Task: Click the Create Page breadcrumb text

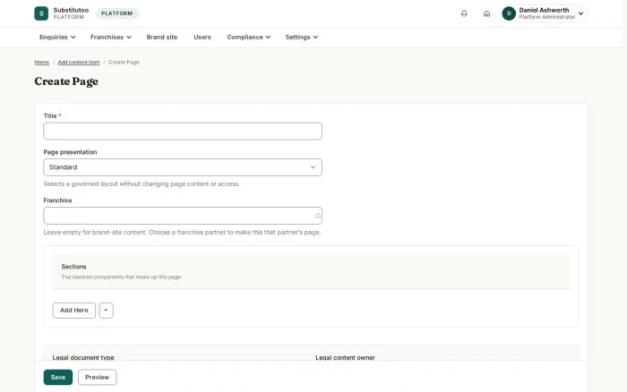Action: point(124,63)
